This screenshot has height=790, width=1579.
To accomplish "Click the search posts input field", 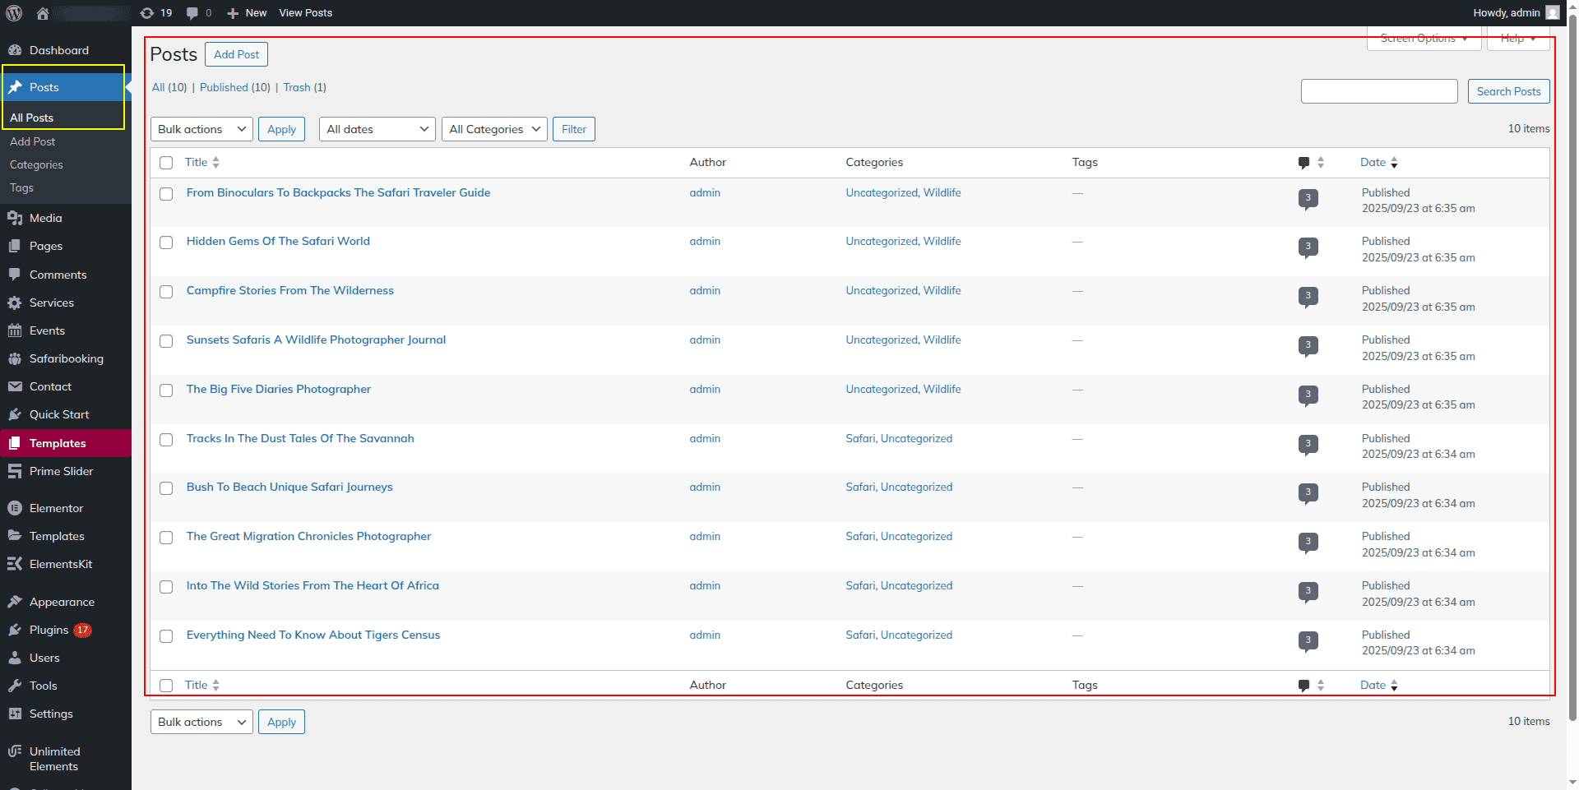I will tap(1378, 91).
